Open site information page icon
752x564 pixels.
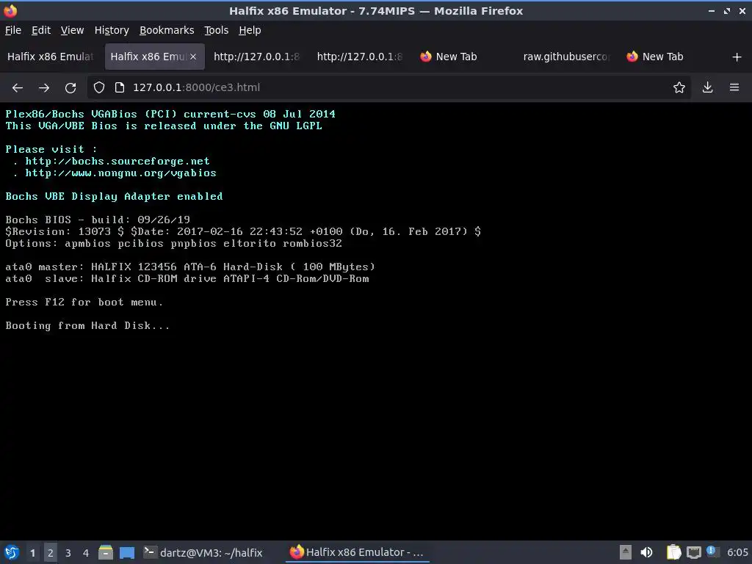[x=120, y=87]
